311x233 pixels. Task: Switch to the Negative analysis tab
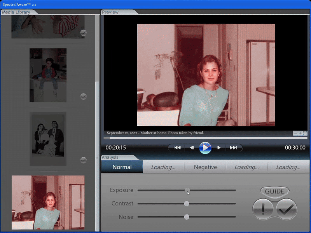[x=205, y=167]
